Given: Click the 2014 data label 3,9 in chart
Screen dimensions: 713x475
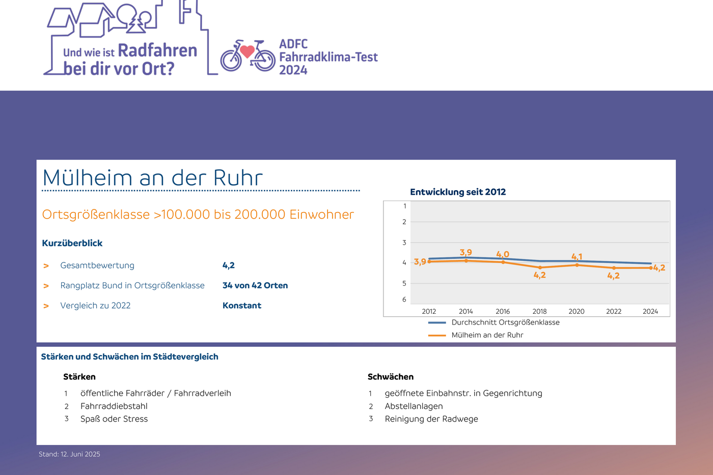Looking at the screenshot, I should [465, 252].
